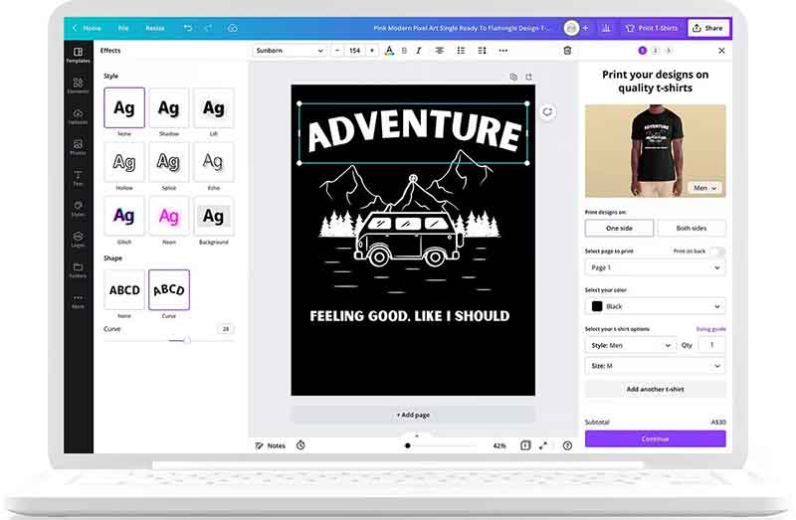
Task: Click the Curve slider handle
Action: coord(186,340)
